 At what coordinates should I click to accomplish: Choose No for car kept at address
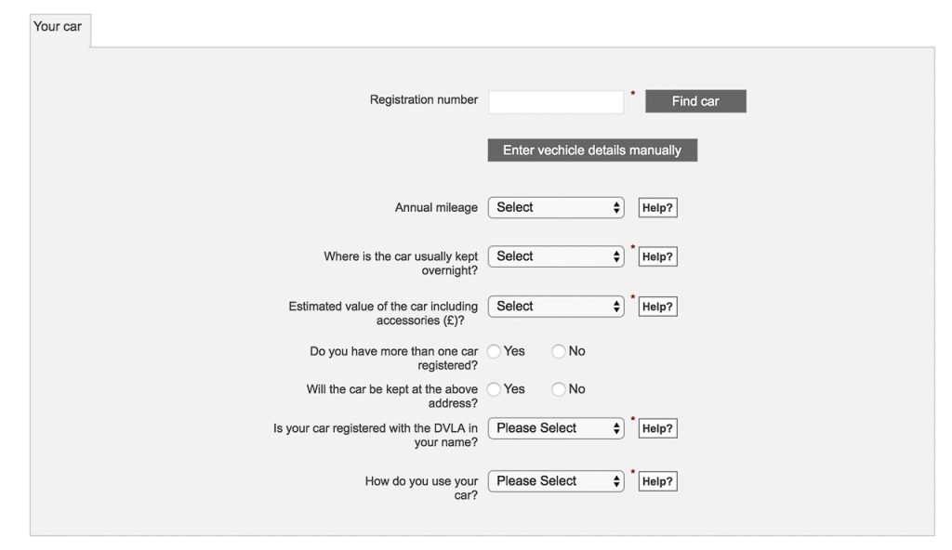pyautogui.click(x=559, y=389)
